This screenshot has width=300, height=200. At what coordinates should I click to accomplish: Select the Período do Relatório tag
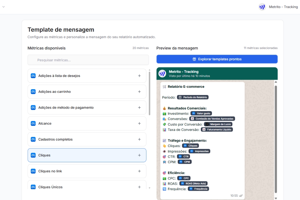[193, 97]
